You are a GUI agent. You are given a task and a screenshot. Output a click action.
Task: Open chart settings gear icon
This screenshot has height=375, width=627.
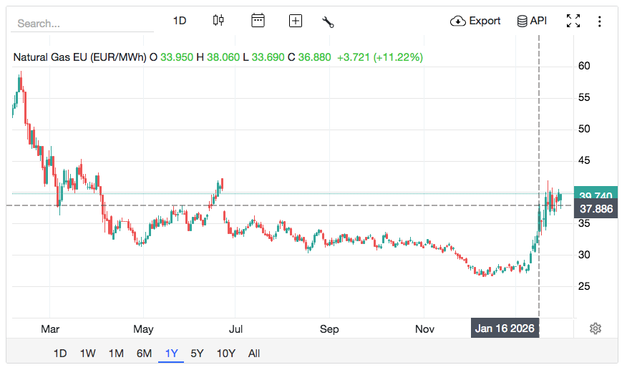point(596,328)
